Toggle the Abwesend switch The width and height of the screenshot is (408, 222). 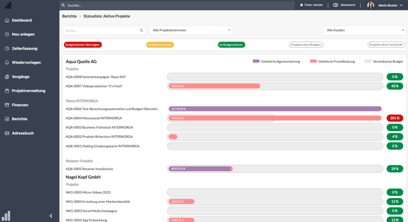pos(335,5)
